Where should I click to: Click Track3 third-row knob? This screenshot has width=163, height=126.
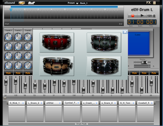pyautogui.click(x=28, y=56)
